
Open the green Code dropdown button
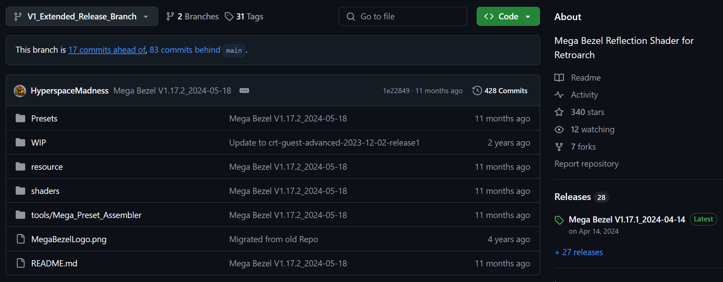(x=508, y=16)
